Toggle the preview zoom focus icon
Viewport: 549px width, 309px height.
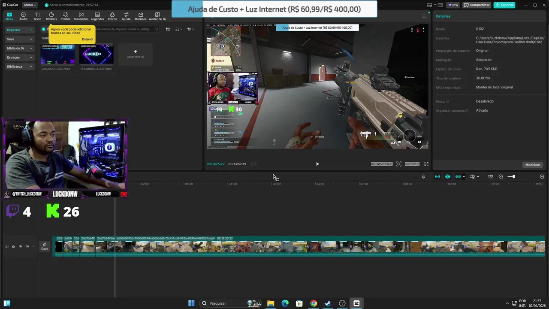click(x=399, y=164)
